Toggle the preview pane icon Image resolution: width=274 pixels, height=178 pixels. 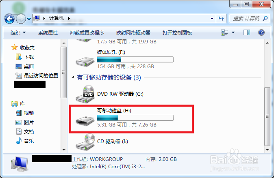[x=247, y=32]
